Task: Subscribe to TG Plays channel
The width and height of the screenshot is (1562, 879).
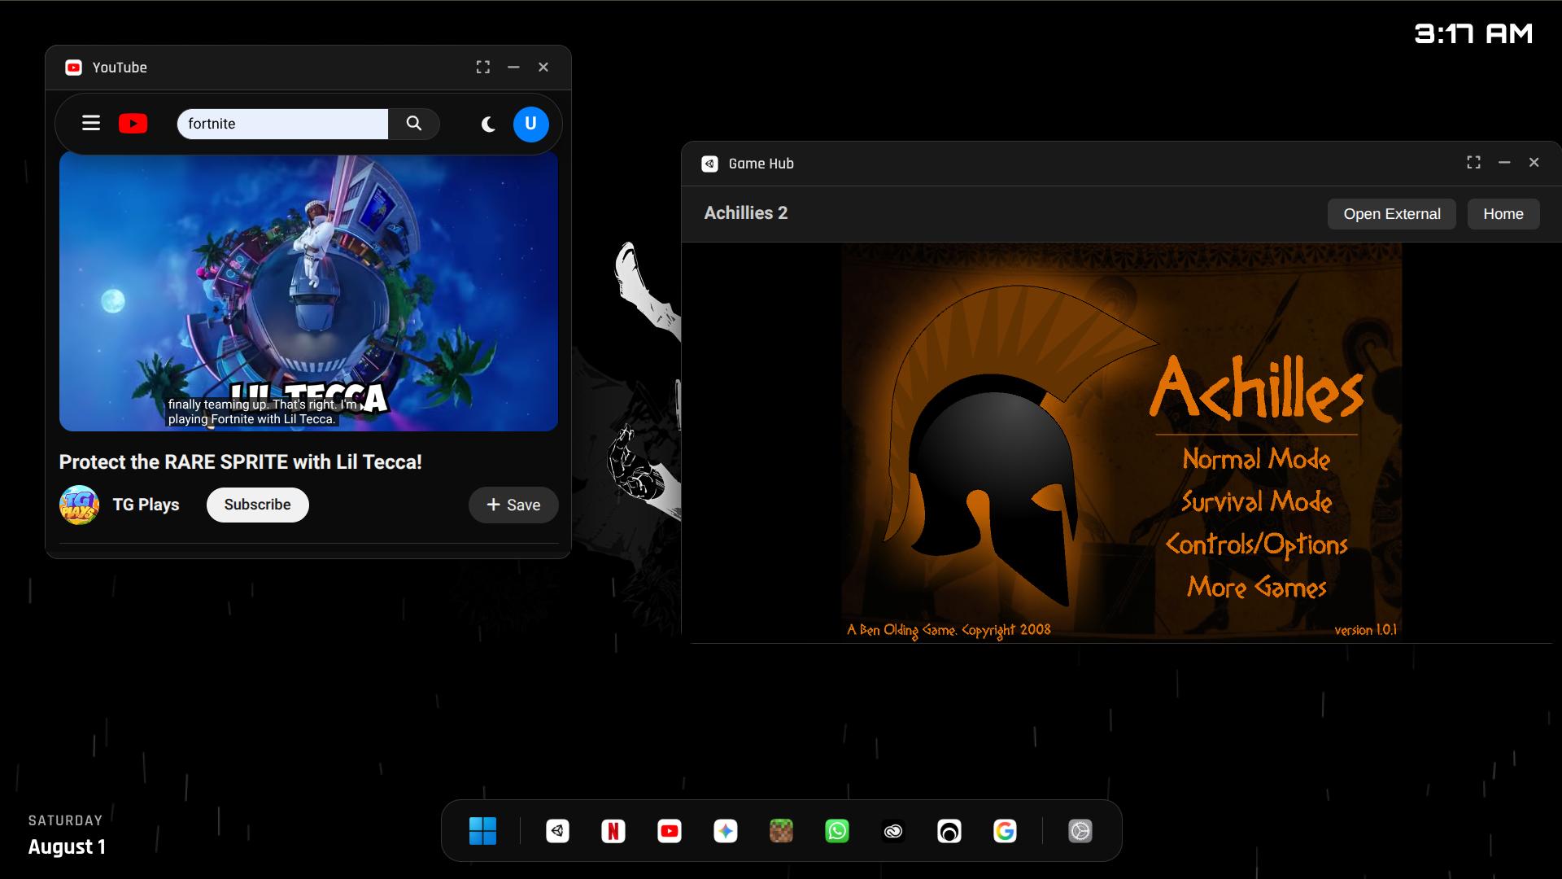Action: click(x=258, y=505)
